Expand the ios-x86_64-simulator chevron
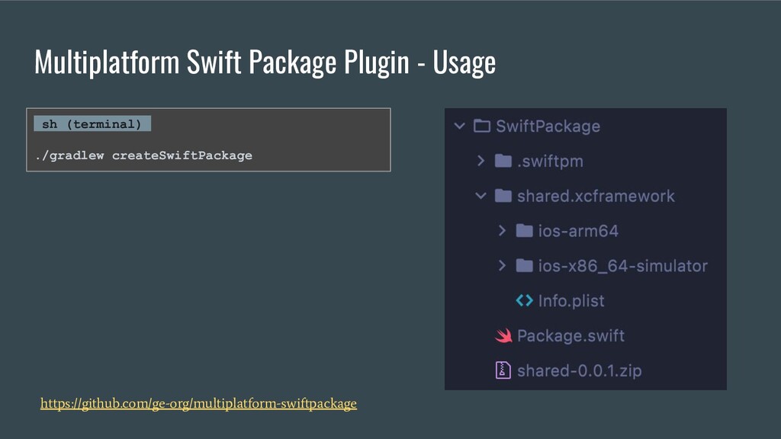Screen dimensions: 781x439 (x=502, y=265)
